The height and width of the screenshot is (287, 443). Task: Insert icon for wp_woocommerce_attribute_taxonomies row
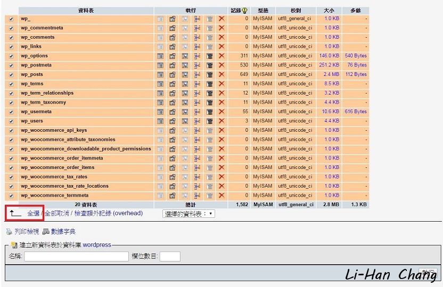pyautogui.click(x=197, y=140)
